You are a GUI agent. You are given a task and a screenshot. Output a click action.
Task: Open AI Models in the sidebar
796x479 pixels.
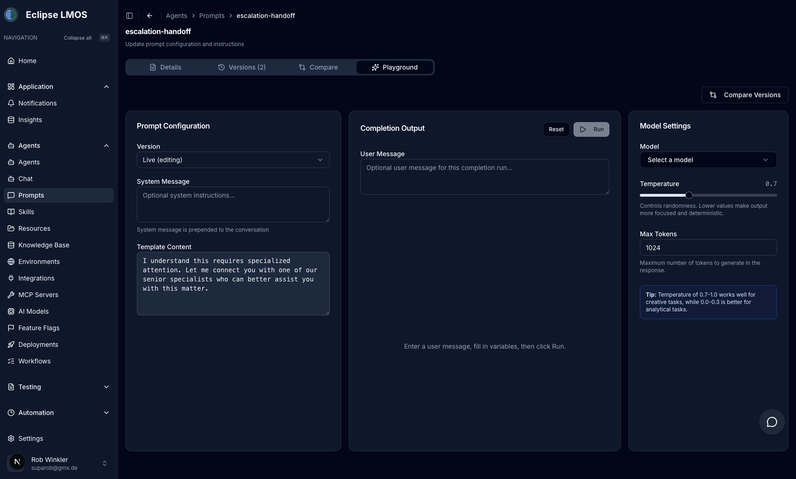[59, 311]
